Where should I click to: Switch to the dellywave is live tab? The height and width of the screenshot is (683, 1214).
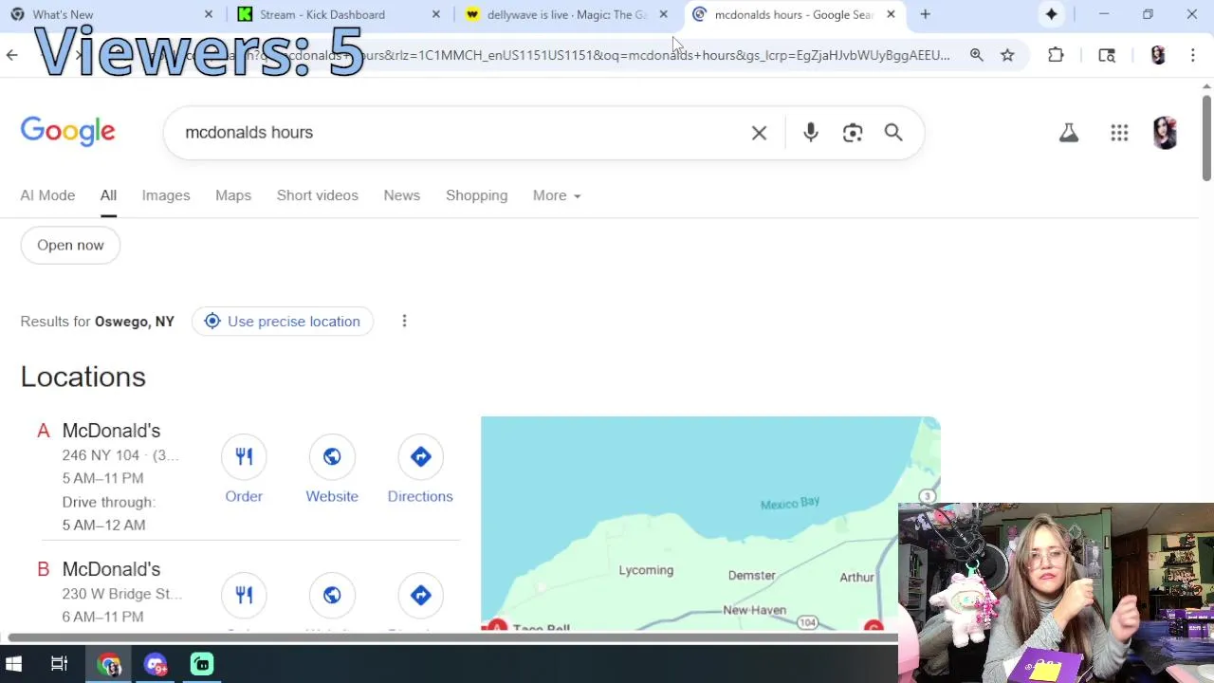point(568,14)
